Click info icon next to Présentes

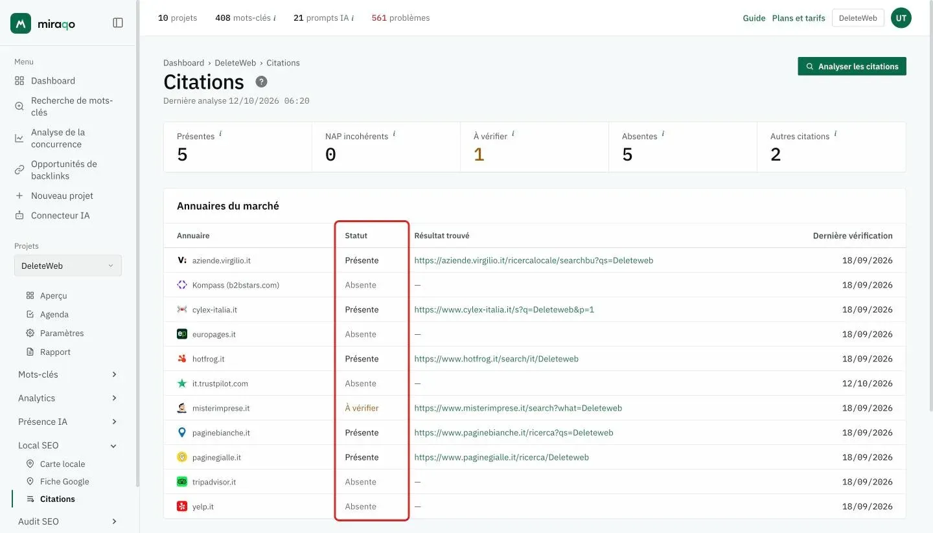(x=220, y=134)
